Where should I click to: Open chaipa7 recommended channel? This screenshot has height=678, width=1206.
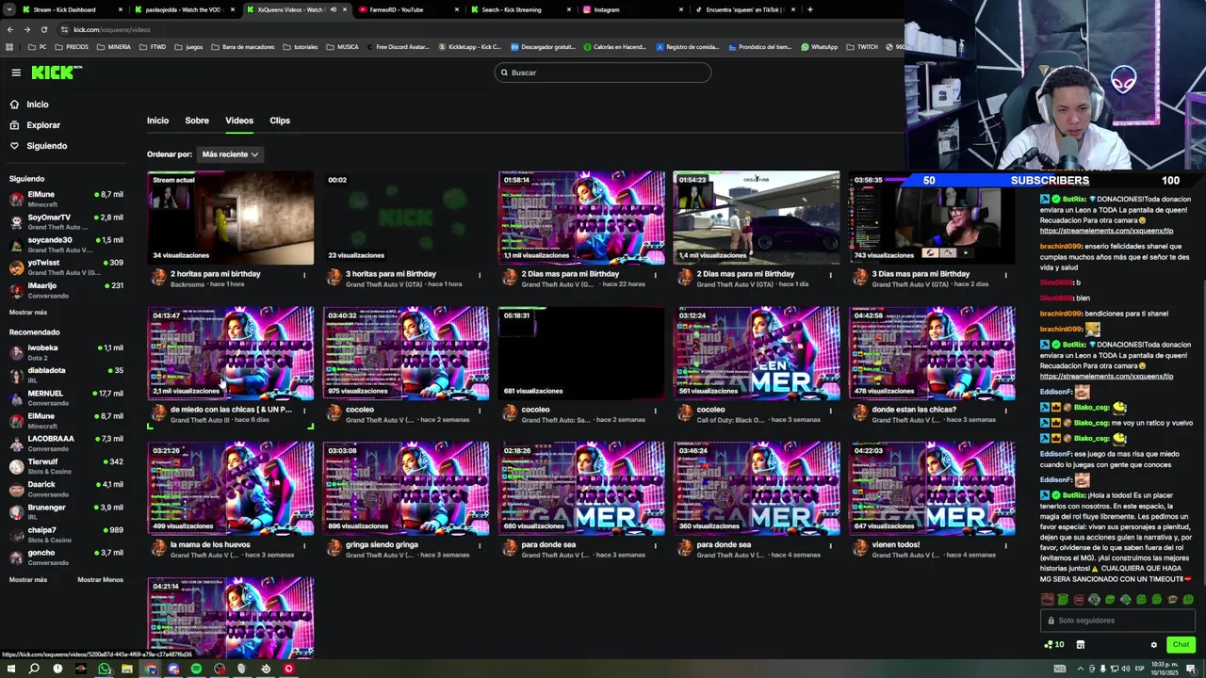click(66, 534)
